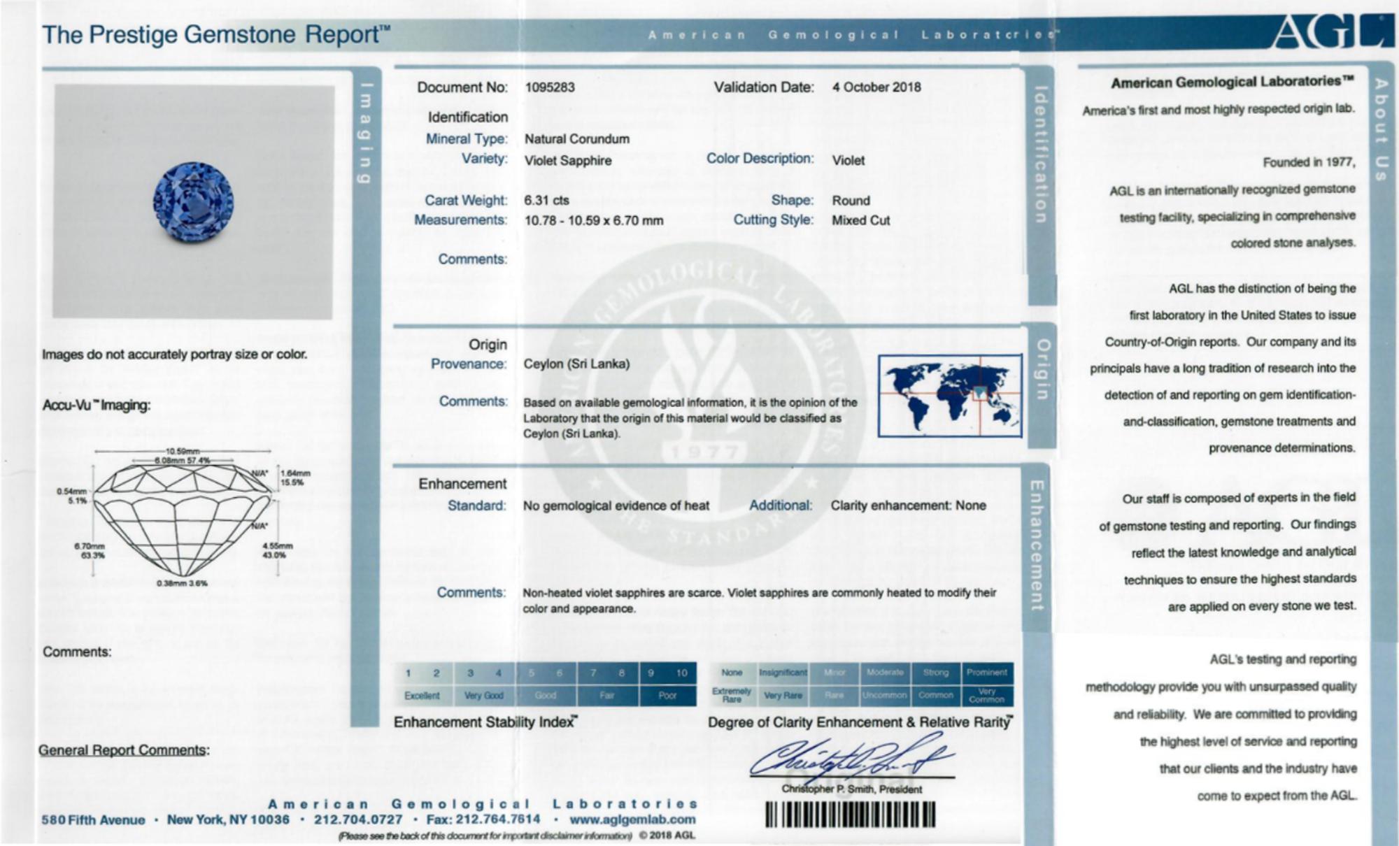Click the "Prominent" clarity scale cell

[987, 673]
